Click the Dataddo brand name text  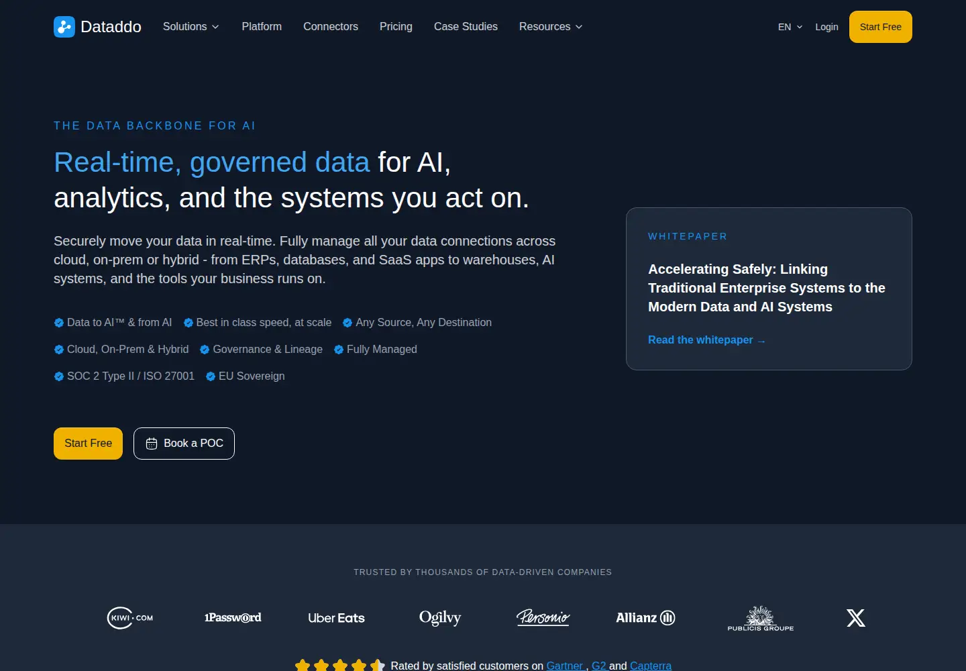111,27
